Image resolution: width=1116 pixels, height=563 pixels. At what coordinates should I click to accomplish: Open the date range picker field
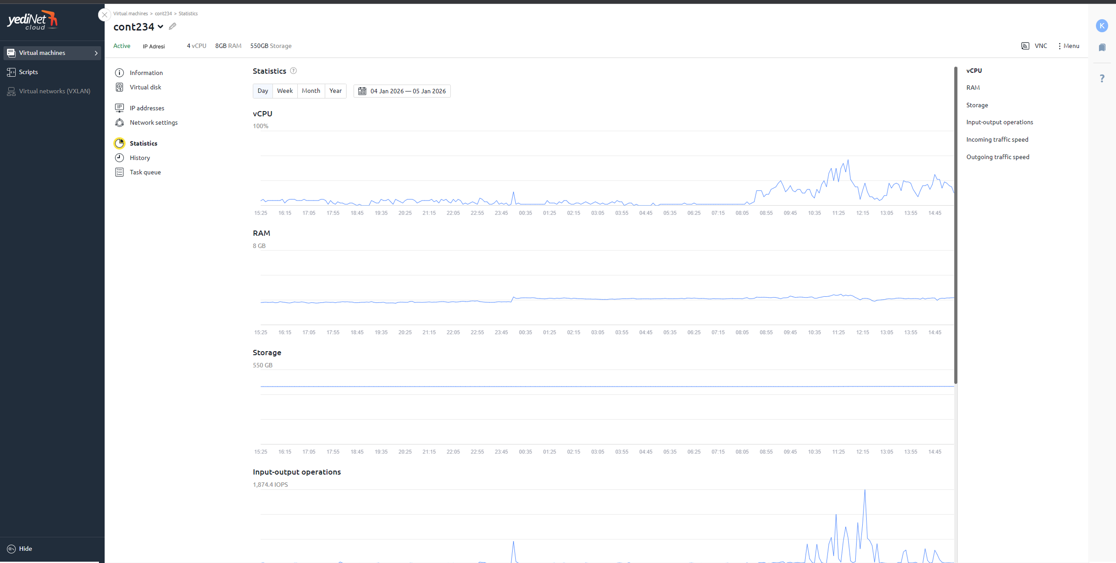pos(402,91)
